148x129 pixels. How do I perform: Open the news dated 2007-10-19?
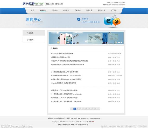[x=67, y=76]
